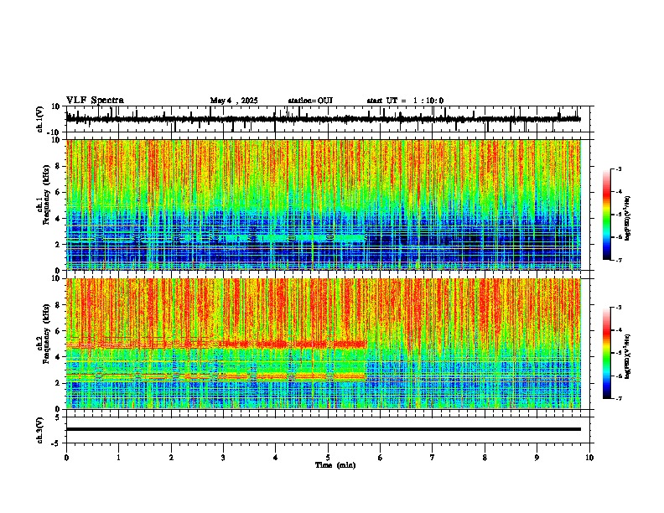The width and height of the screenshot is (664, 513).
Task: Click tick label "2" on the Time axis
Action: point(171,457)
